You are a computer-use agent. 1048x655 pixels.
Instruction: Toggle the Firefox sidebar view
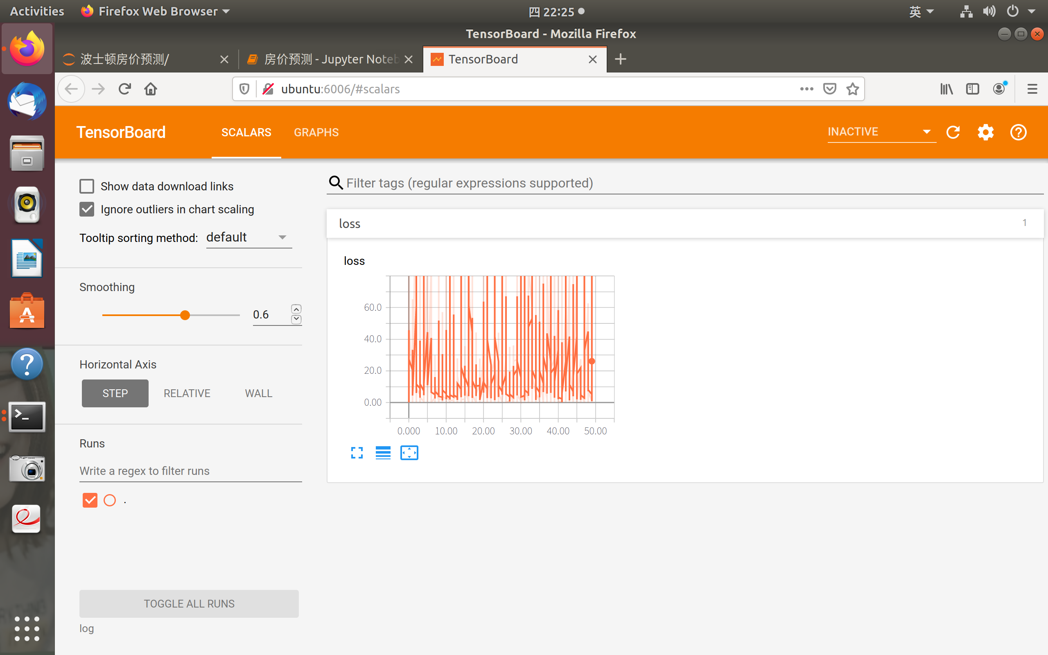pos(972,89)
